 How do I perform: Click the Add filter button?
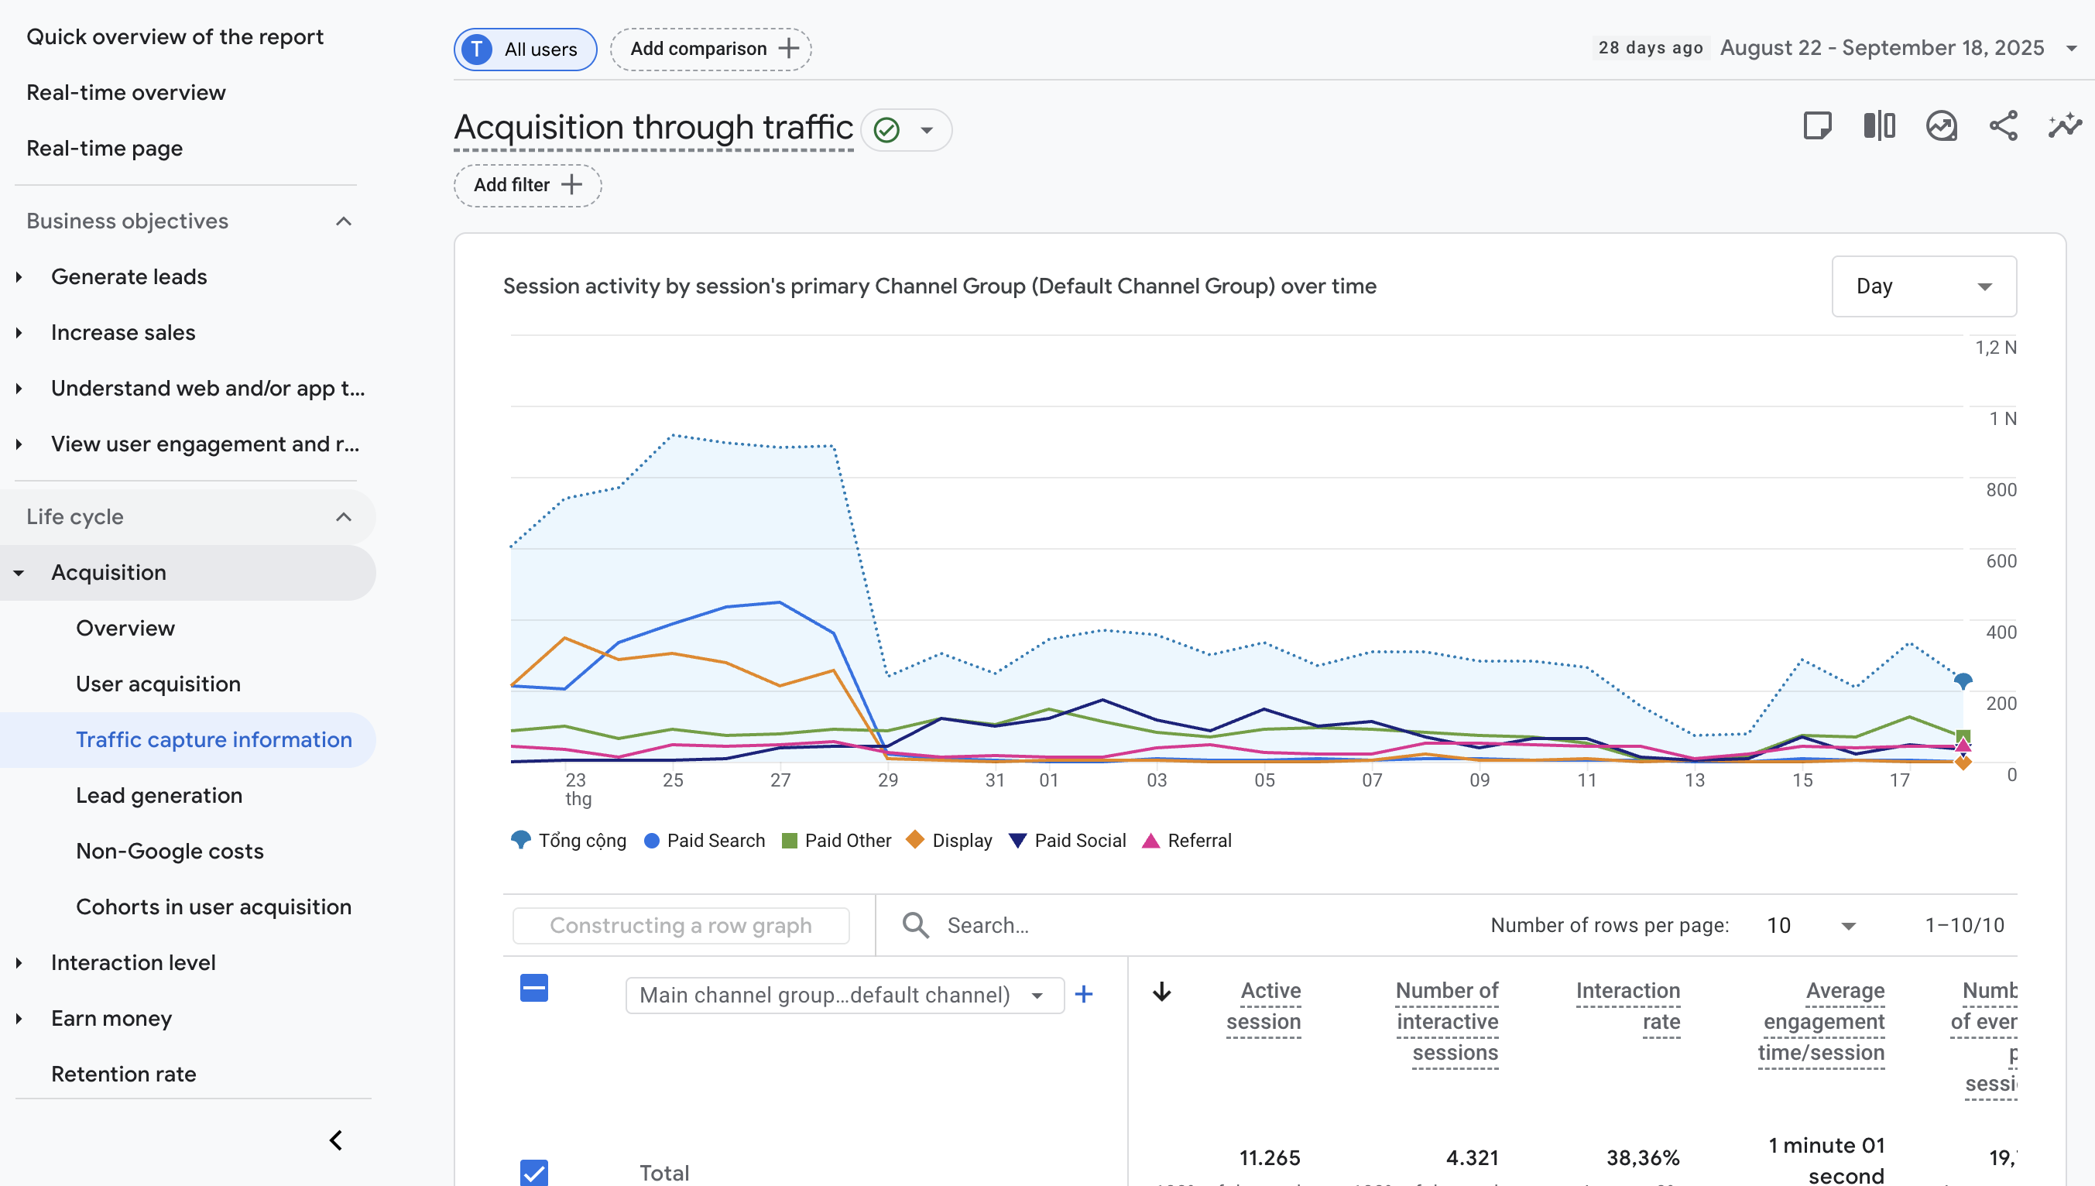point(527,185)
